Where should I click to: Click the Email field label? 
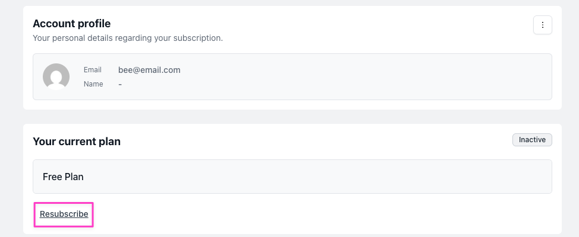[92, 70]
